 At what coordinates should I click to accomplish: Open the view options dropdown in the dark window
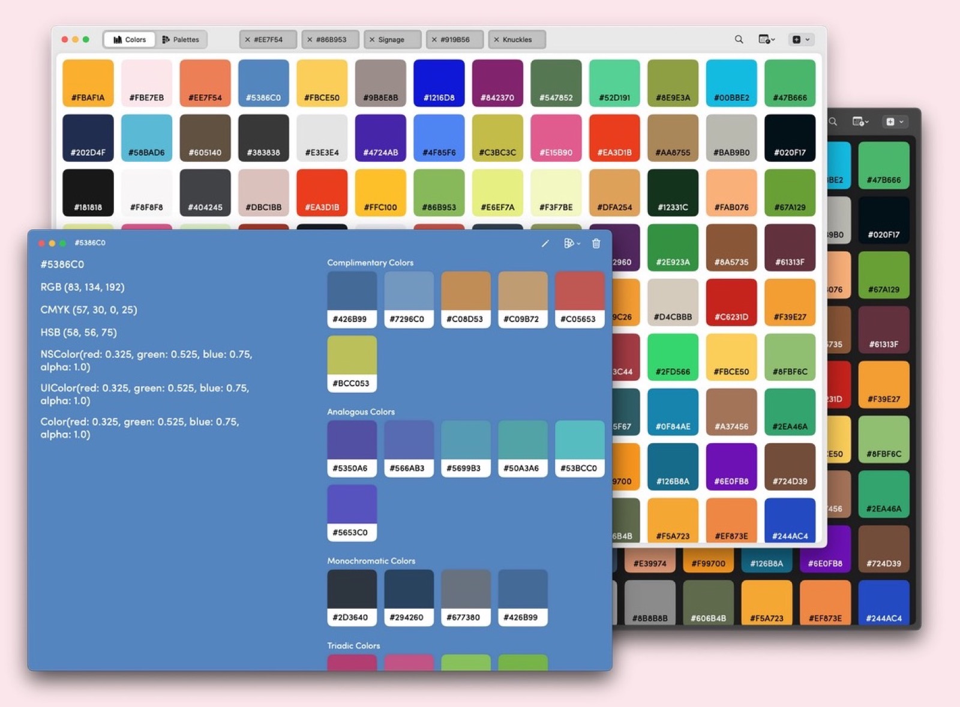pos(860,122)
